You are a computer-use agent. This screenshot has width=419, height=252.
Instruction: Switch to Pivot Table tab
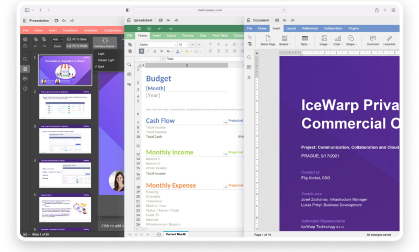[x=220, y=35]
